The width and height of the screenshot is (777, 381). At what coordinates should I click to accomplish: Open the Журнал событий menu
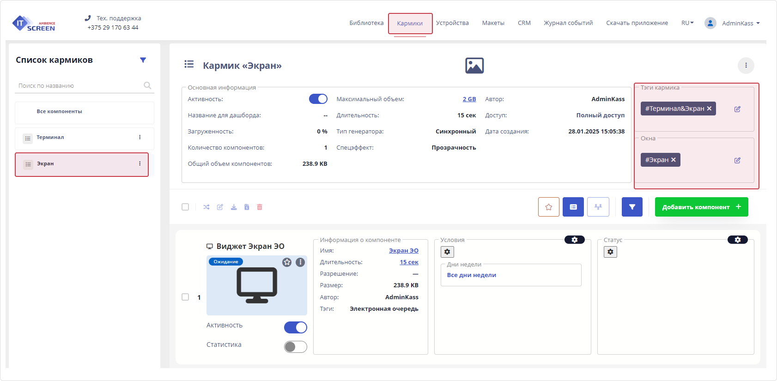click(568, 23)
